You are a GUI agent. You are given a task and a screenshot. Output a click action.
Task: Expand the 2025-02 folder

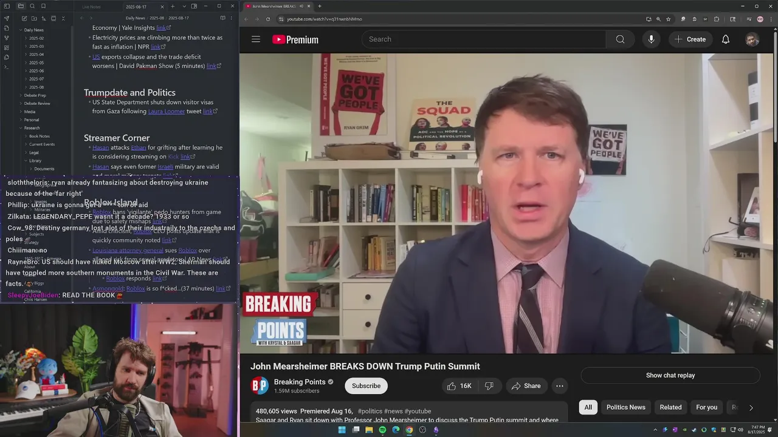pos(36,38)
